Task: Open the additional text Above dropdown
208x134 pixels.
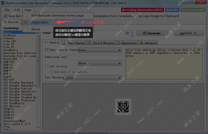Action: click(100, 63)
